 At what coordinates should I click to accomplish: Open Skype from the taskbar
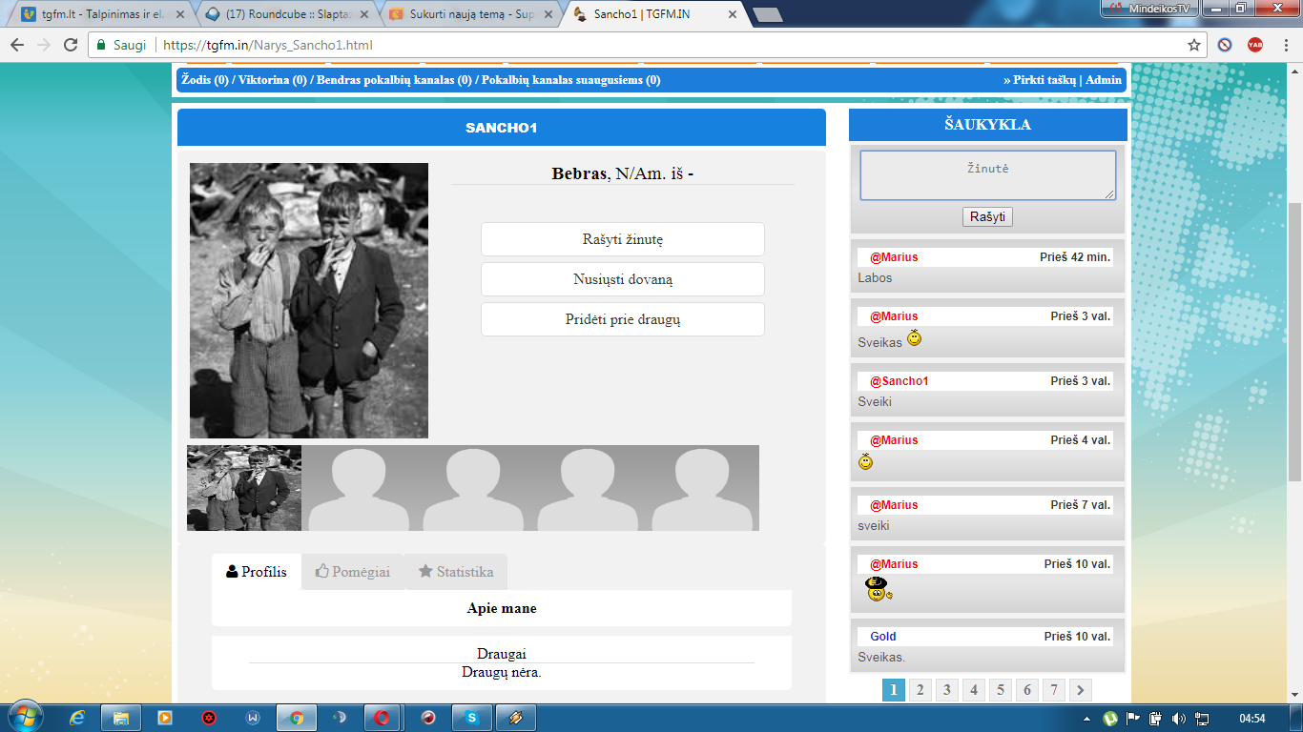472,718
